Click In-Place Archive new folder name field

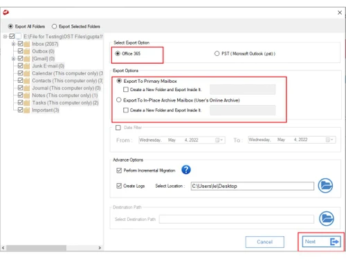tap(242, 110)
